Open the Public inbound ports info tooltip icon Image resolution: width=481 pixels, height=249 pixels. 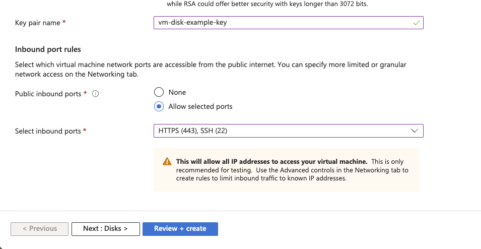[x=95, y=94]
